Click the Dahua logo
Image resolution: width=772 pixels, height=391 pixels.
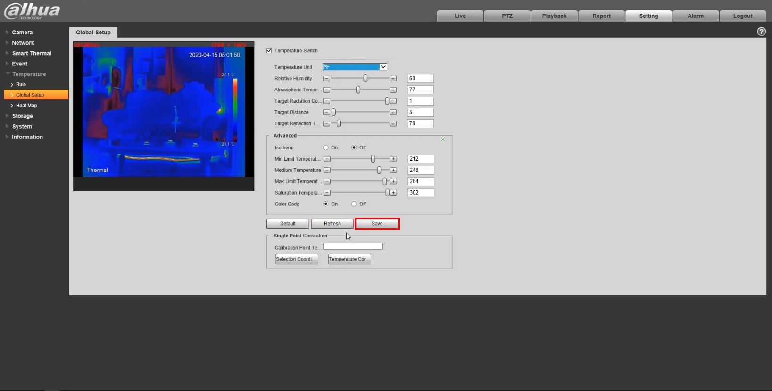point(32,11)
